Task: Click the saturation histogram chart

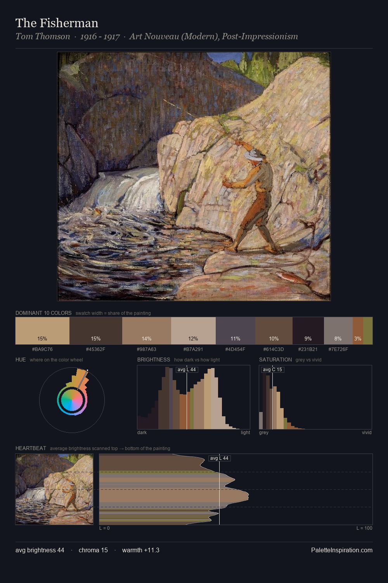Action: (x=315, y=397)
